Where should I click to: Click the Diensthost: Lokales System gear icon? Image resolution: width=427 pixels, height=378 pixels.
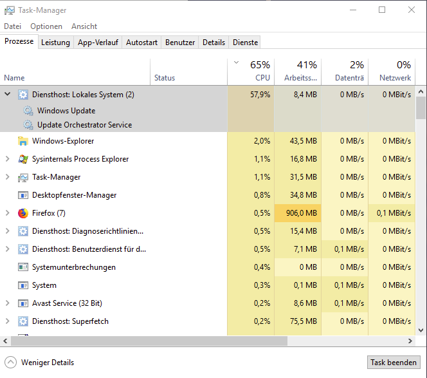[x=23, y=95]
